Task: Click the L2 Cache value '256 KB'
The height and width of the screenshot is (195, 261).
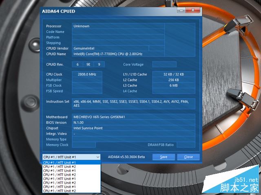Action: point(174,80)
